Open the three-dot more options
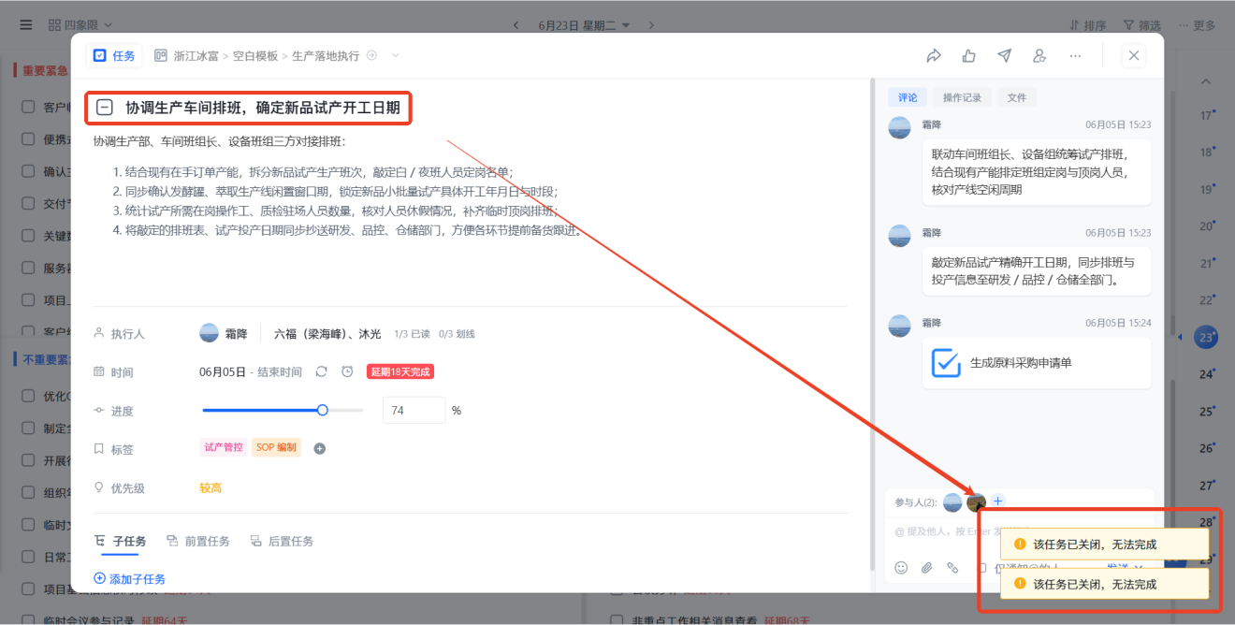1235x625 pixels. pos(1075,55)
